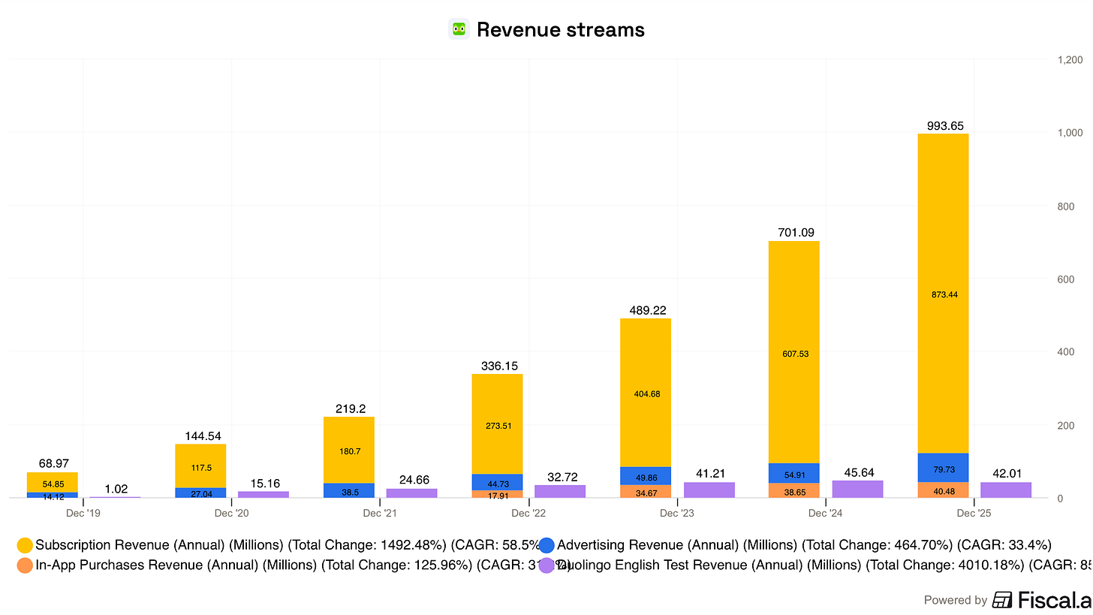Click the subscription value 273.51
1093x615 pixels.
point(497,425)
